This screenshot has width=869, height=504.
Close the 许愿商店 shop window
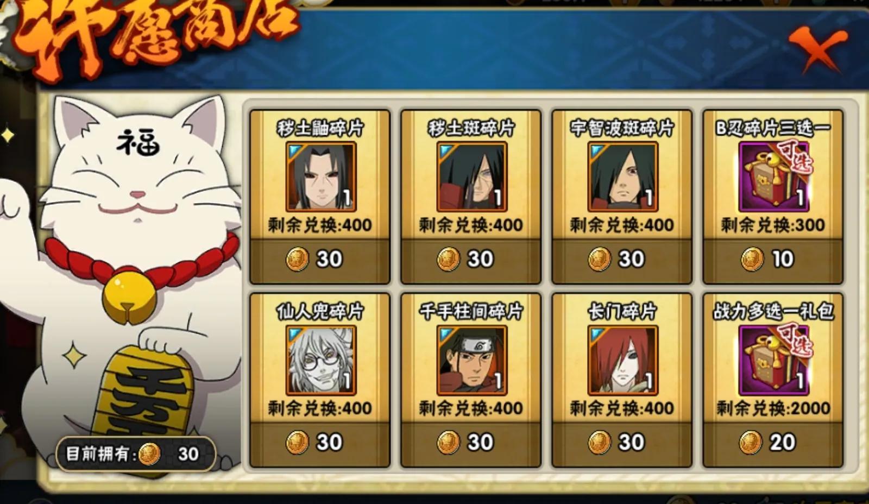(818, 50)
